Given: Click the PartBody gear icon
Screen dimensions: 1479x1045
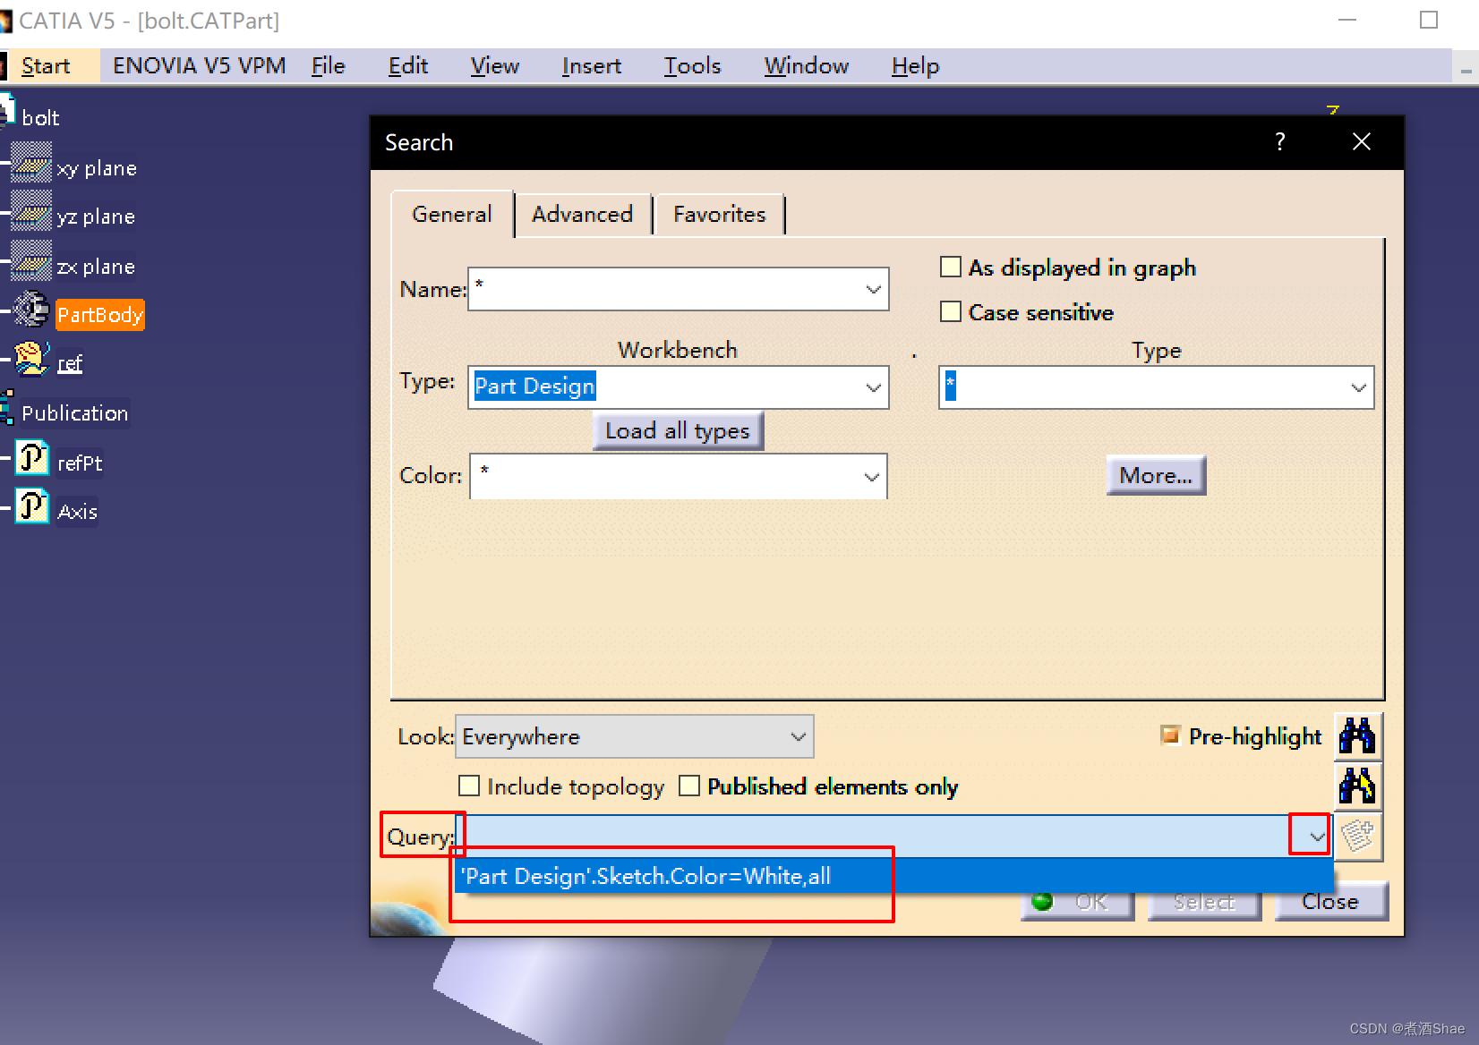Looking at the screenshot, I should pyautogui.click(x=32, y=310).
